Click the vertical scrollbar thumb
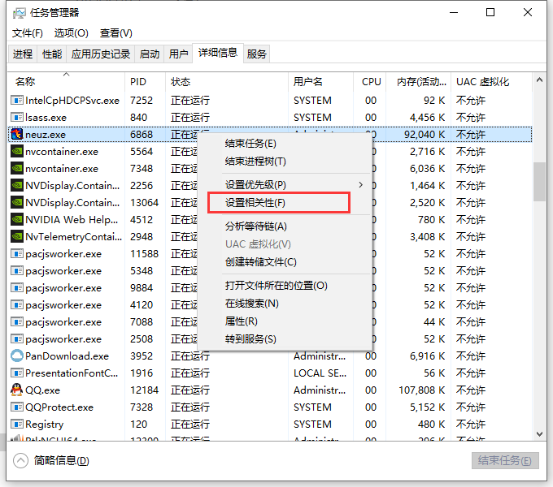The height and width of the screenshot is (487, 553). click(539, 182)
